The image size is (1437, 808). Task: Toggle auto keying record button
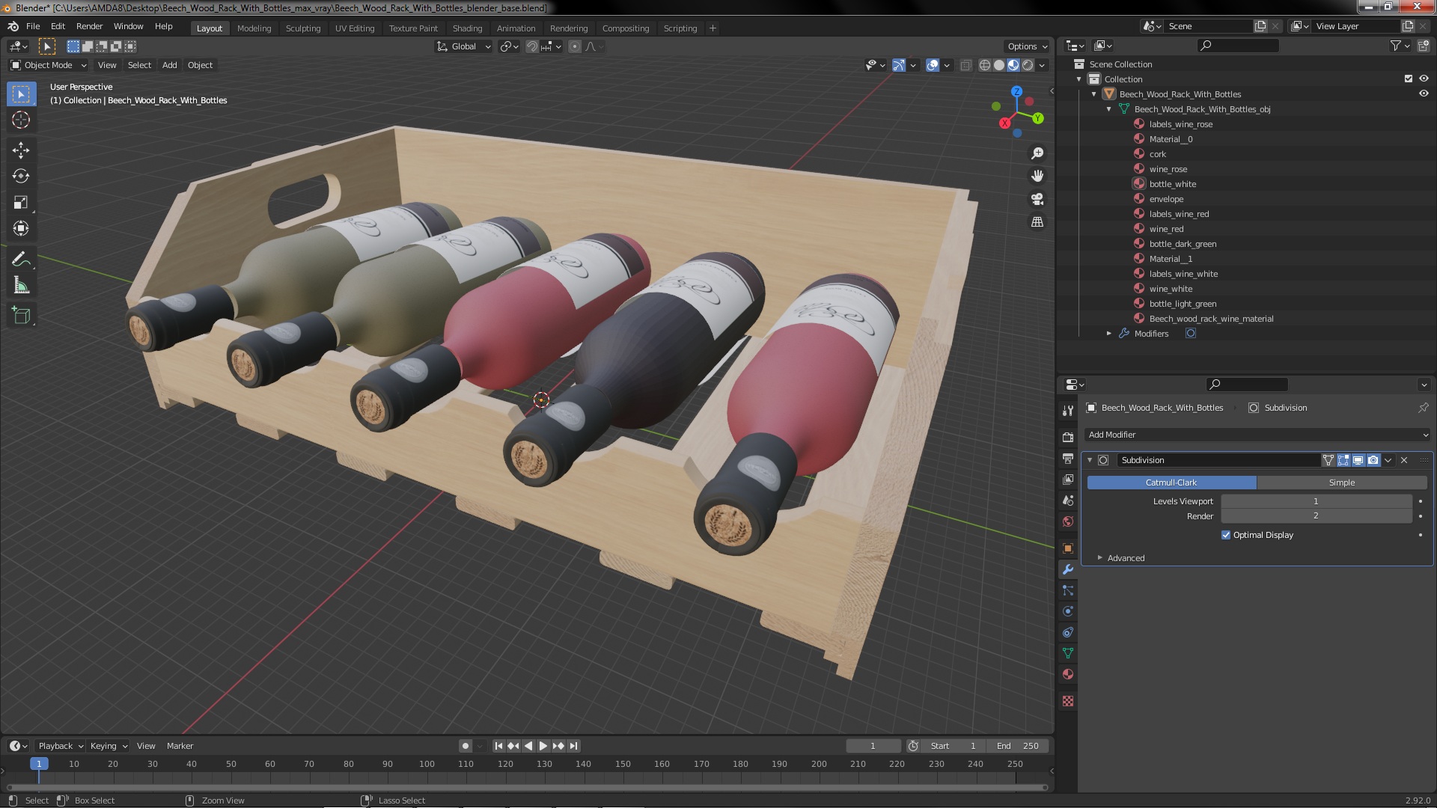tap(466, 746)
